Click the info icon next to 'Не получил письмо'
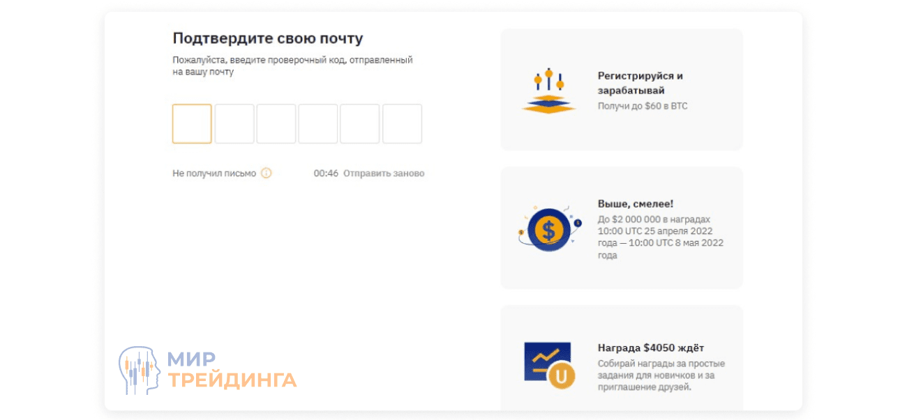Screen dimensions: 907x420 tap(265, 173)
